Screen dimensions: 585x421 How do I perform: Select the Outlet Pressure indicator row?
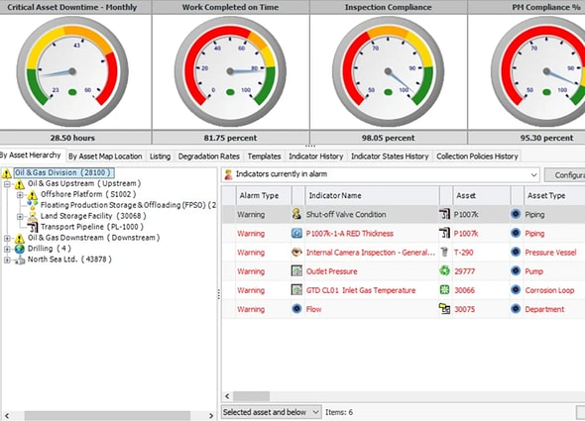404,271
